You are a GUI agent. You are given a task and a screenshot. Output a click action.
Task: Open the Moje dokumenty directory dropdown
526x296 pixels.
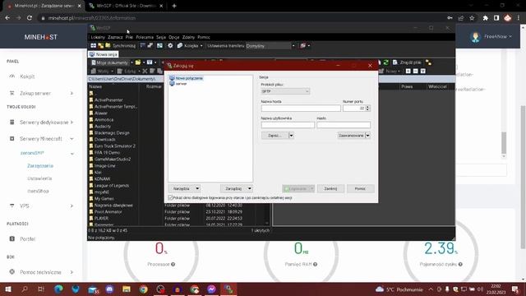(x=112, y=62)
